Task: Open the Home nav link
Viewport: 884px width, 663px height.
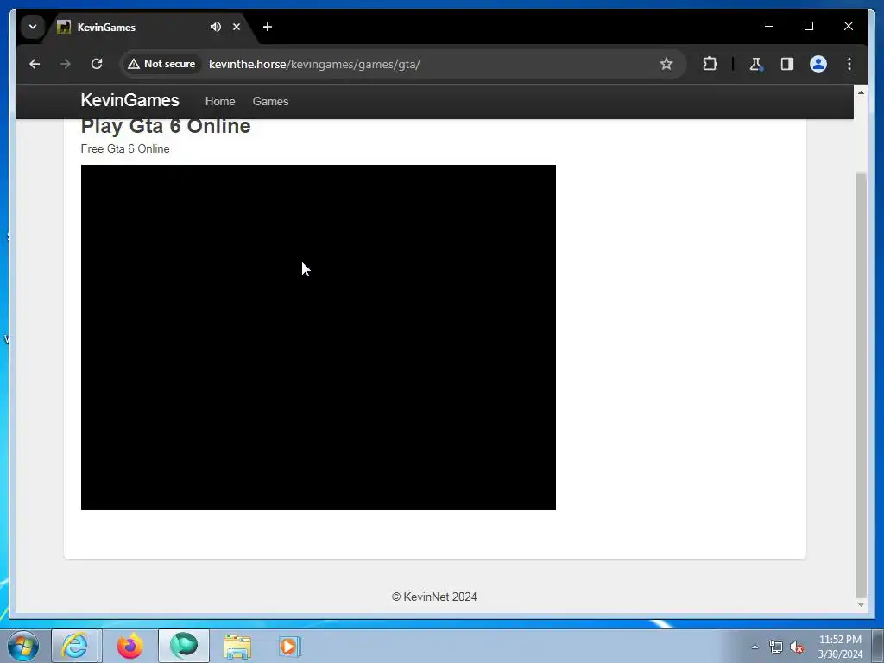Action: [220, 102]
